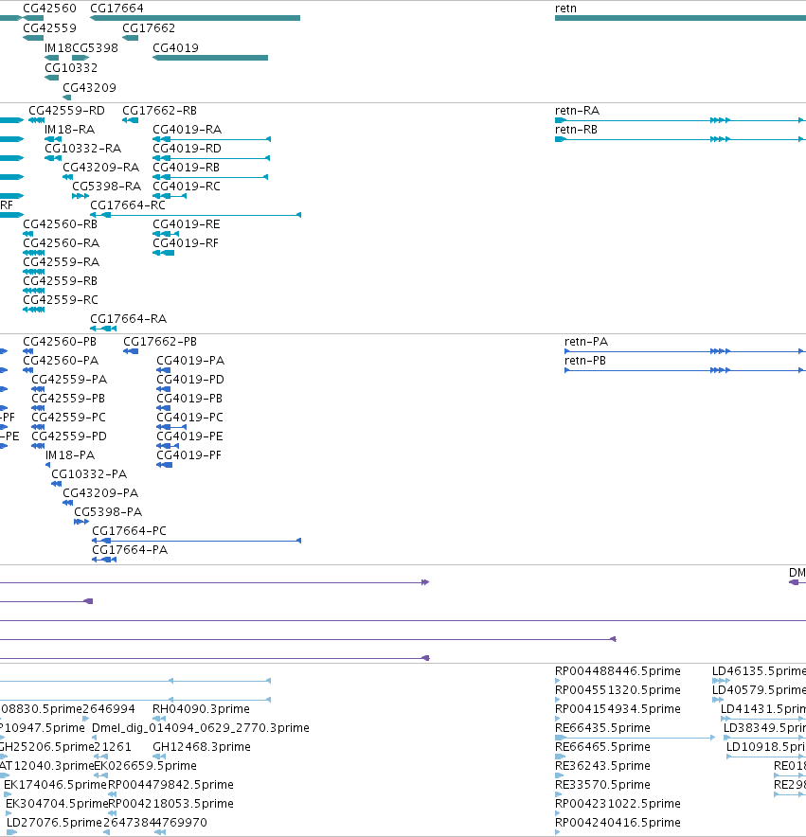The width and height of the screenshot is (806, 837).
Task: Select the IM18-RA transcript label
Action: pos(69,130)
